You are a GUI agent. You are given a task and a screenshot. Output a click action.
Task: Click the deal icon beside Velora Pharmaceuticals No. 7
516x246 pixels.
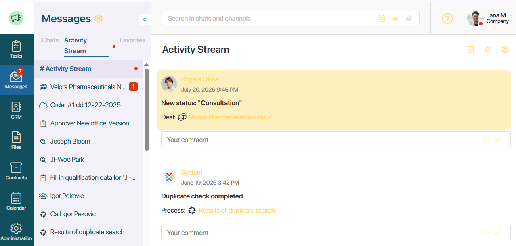click(182, 117)
